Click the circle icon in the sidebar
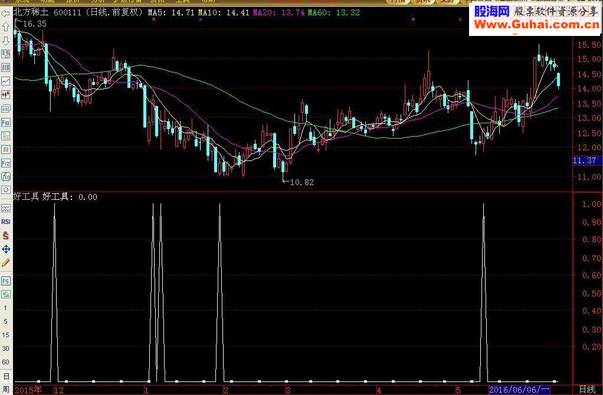This screenshot has width=603, height=395. tap(5, 190)
